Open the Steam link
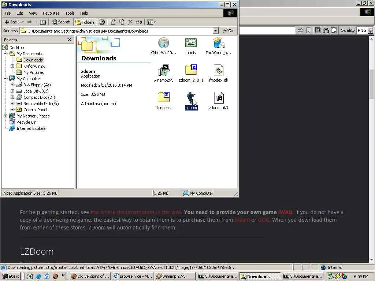The height and width of the screenshot is (281, 375). click(242, 220)
